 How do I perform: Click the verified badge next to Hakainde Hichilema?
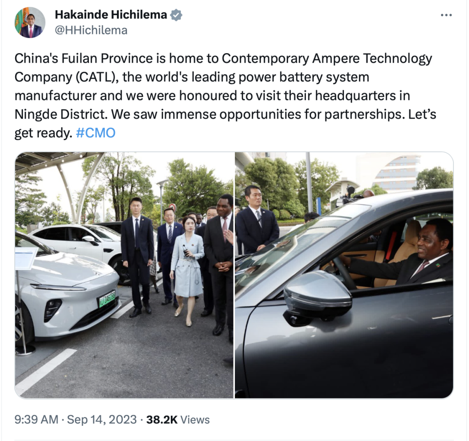tap(176, 15)
